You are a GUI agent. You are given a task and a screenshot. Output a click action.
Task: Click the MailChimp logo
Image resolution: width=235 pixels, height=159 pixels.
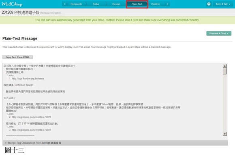(x=12, y=4)
